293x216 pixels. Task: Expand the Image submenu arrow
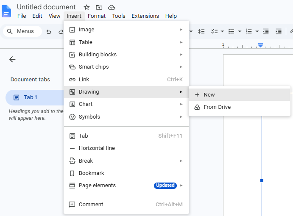click(181, 30)
